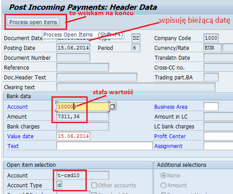Viewport: 233px width, 194px height.
Task: Click the exchange Rate field next to EUR
Action: (228, 48)
